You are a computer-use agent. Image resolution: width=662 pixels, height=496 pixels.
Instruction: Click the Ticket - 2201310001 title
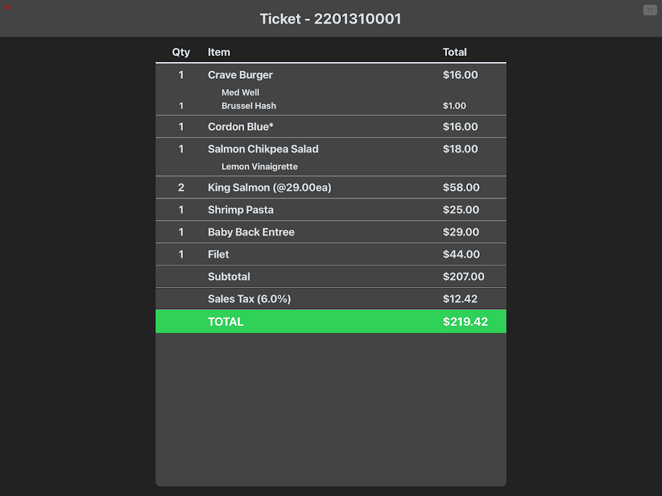(x=330, y=19)
